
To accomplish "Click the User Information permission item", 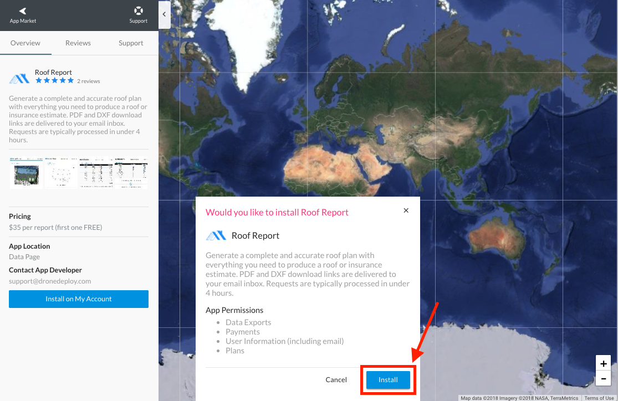I will (x=284, y=341).
